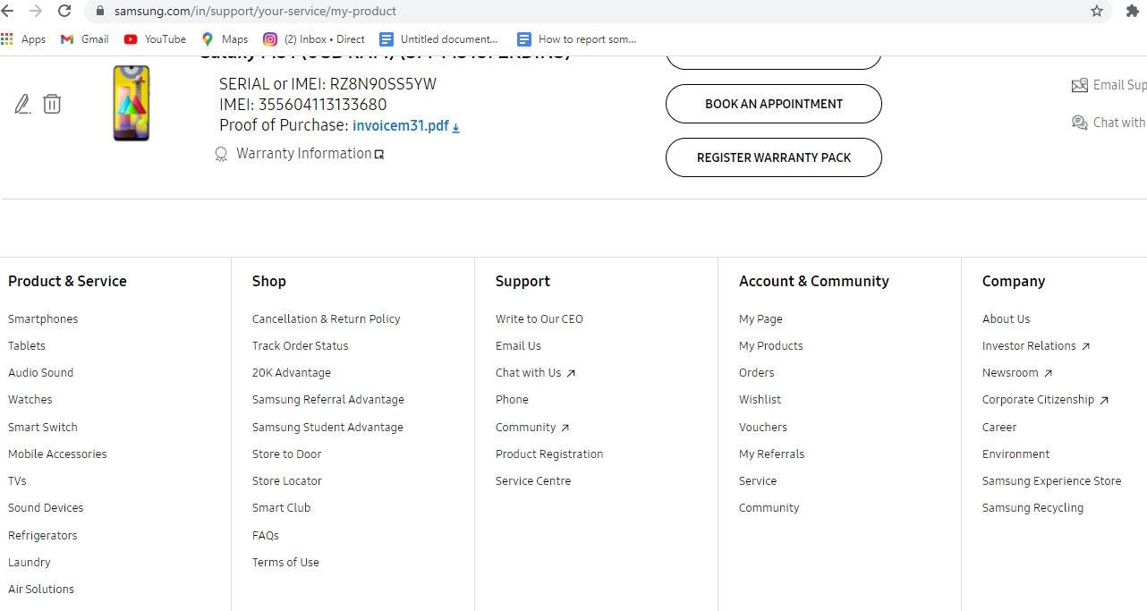
Task: Open Track Order Status link
Action: (x=301, y=346)
